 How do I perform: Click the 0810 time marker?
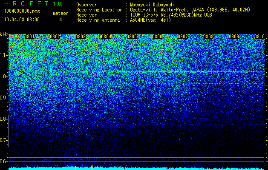259,37
